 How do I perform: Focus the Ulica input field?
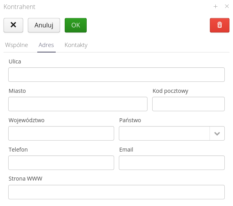click(x=116, y=74)
